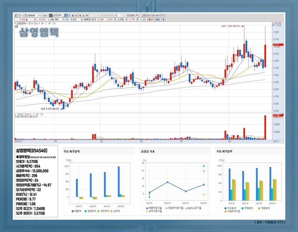Click the stock code field 054540
This screenshot has height=232, width=298.
coord(32,15)
